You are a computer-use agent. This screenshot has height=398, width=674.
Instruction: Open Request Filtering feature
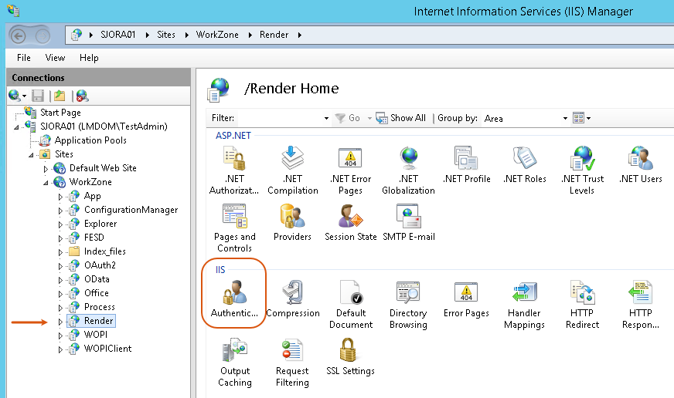(292, 363)
